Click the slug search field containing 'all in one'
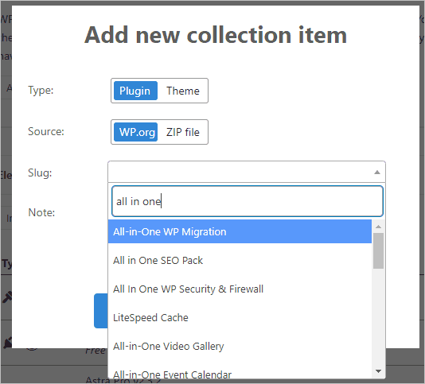Image resolution: width=425 pixels, height=384 pixels. (x=248, y=201)
